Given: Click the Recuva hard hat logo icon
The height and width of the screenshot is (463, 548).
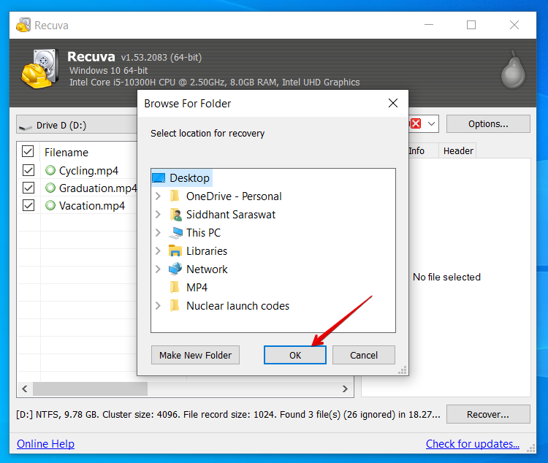Looking at the screenshot, I should (x=39, y=69).
